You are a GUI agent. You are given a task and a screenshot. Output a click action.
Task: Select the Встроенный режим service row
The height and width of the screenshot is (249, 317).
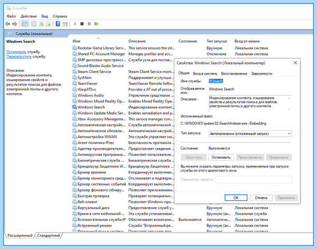coord(170,225)
